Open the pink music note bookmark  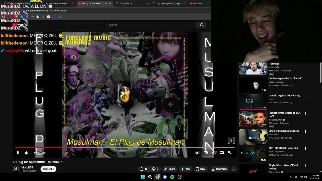[x=49, y=17]
